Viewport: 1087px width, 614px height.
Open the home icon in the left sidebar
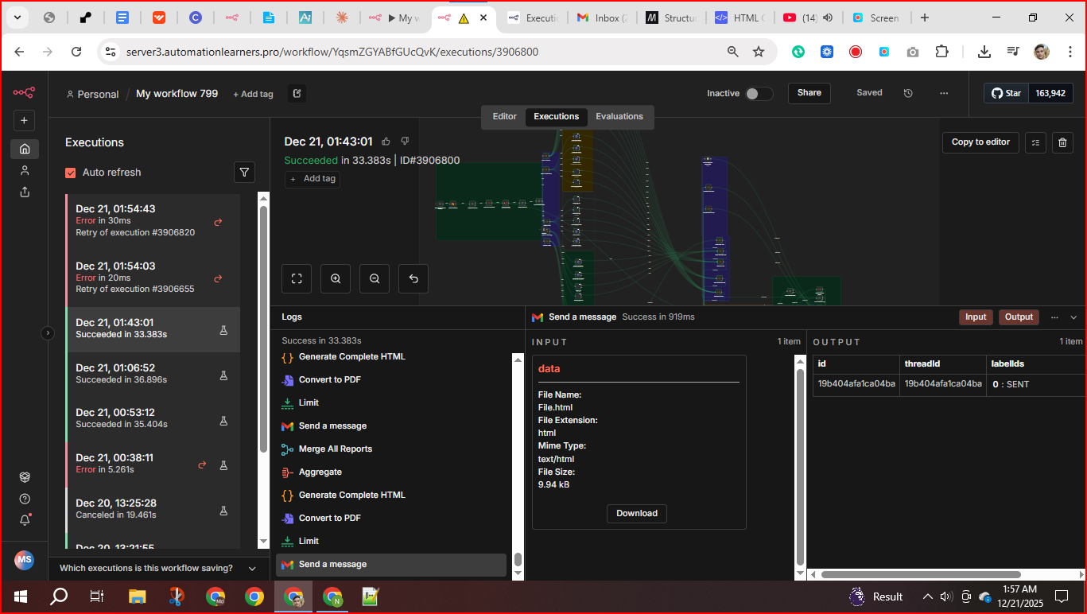tap(25, 148)
